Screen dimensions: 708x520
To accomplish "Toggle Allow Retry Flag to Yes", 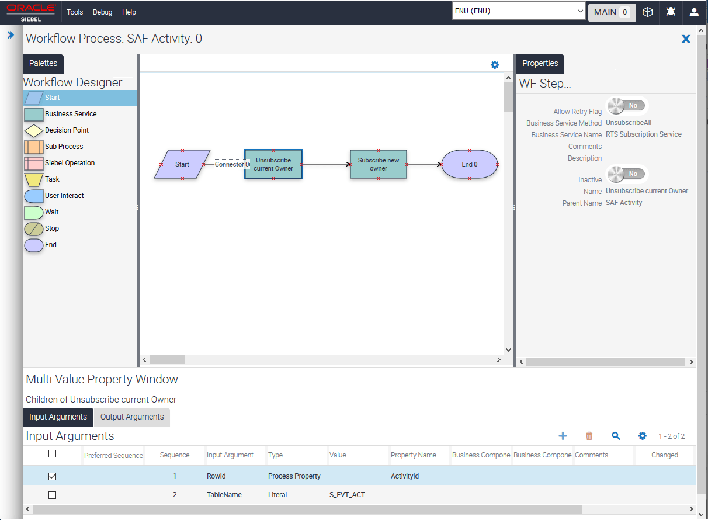I will 626,105.
